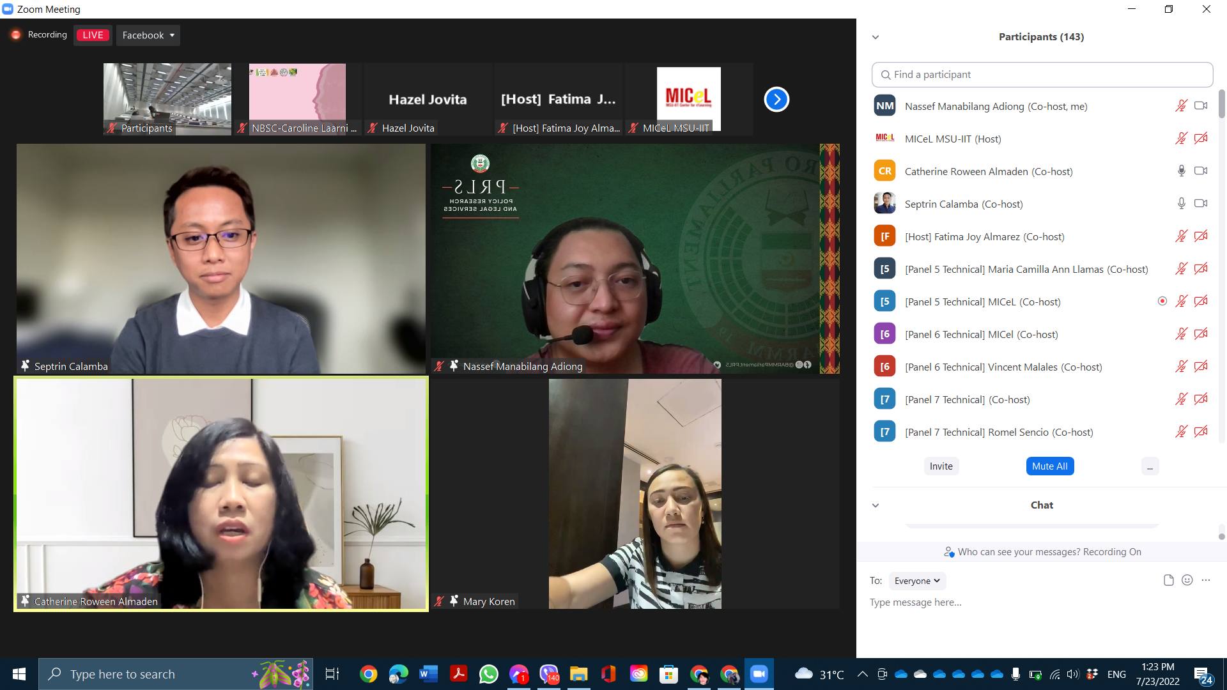Open the Everyone chat recipient dropdown
Screen dimensions: 1227x690
pyautogui.click(x=917, y=581)
